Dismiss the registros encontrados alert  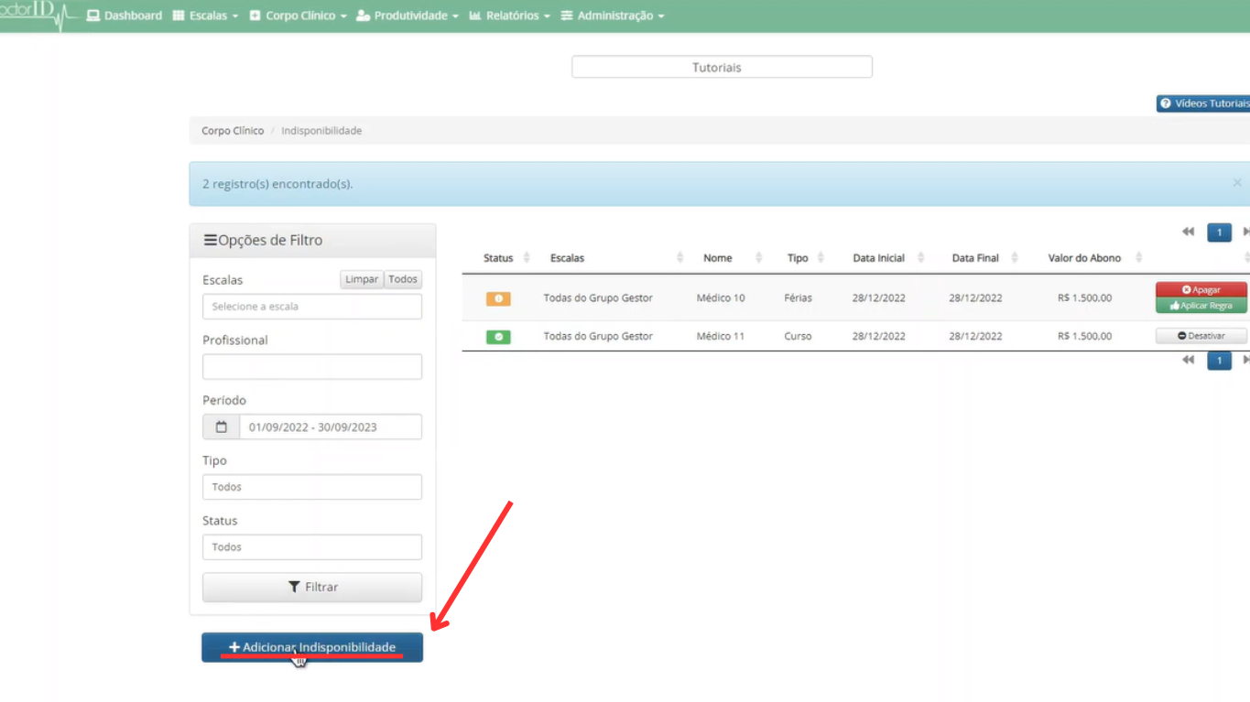point(1236,183)
